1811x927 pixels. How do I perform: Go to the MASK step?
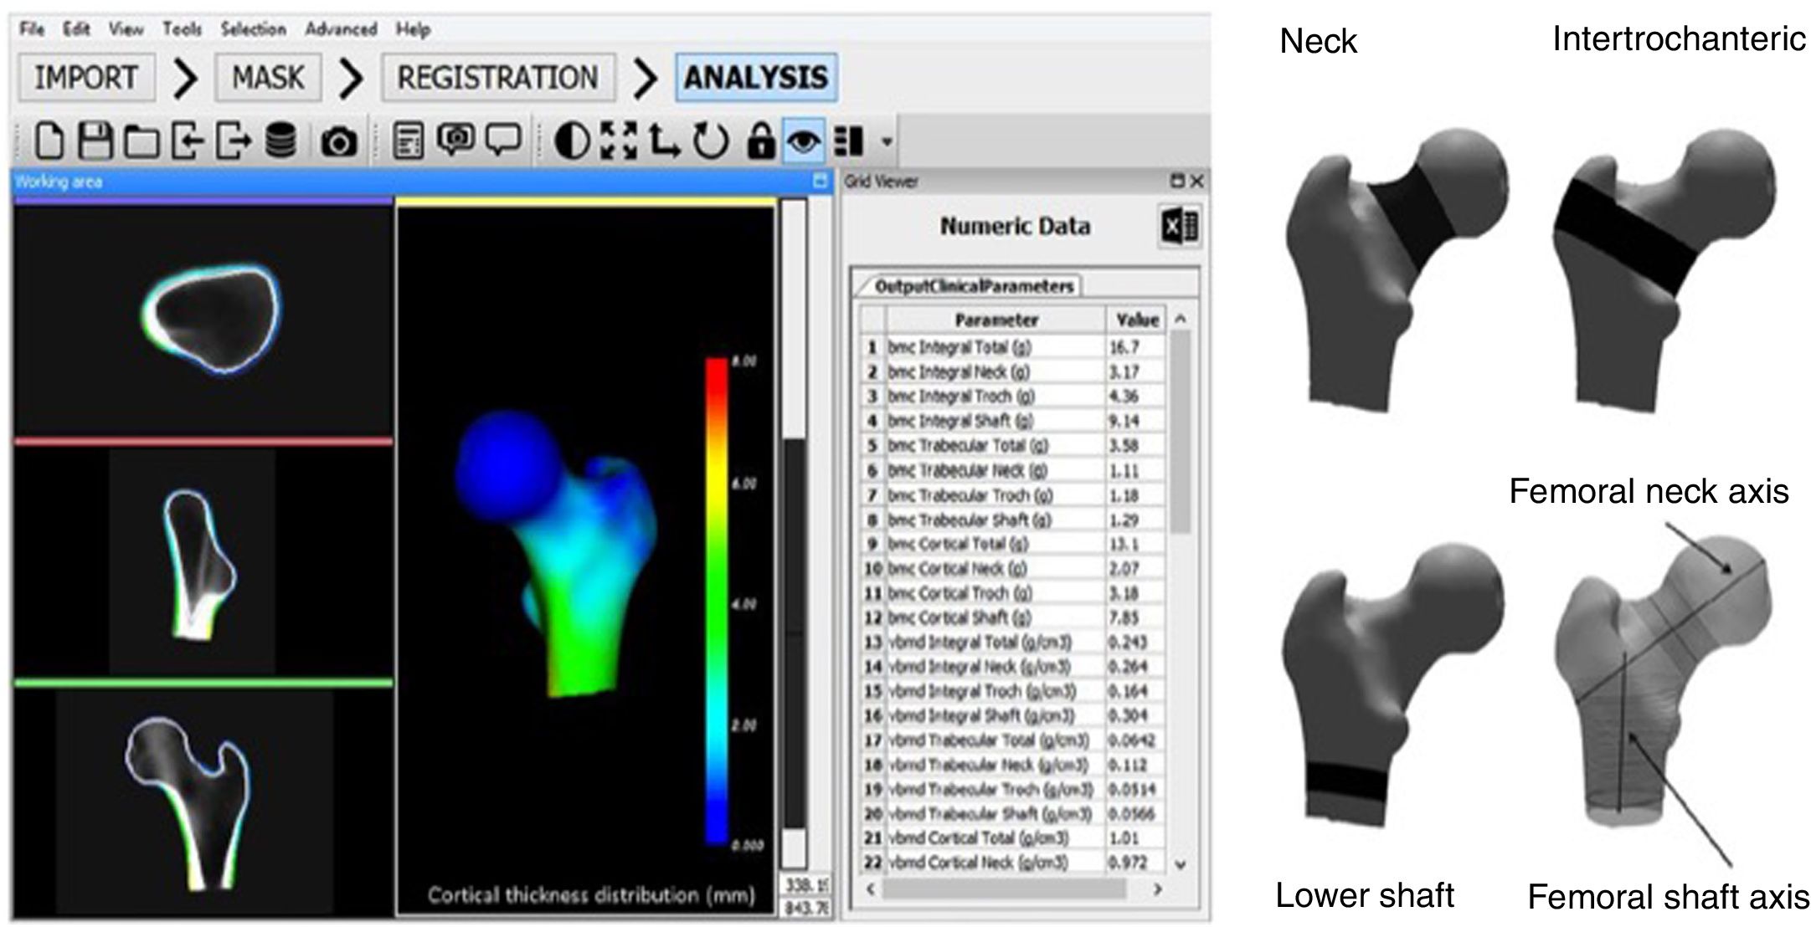pos(268,78)
